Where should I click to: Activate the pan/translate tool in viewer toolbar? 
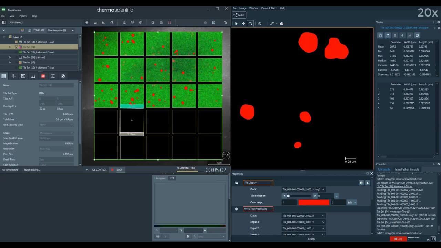point(243,24)
